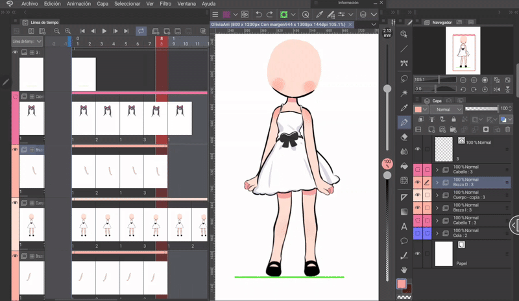Screen dimensions: 519x301
Task: Select the Text tool
Action: coord(404,226)
